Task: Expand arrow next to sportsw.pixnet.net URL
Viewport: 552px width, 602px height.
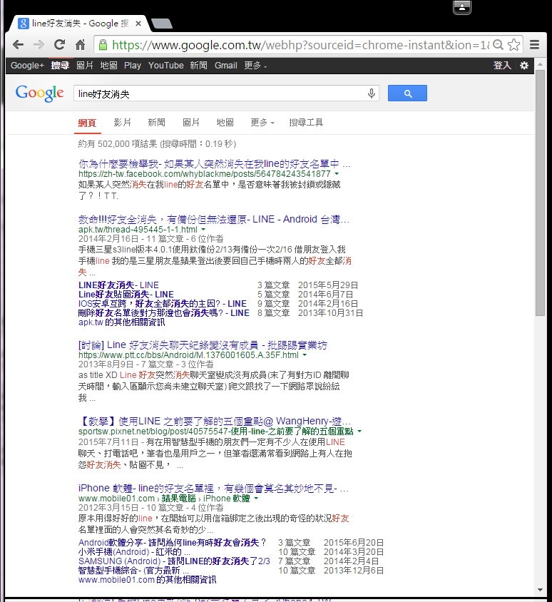Action: click(359, 431)
